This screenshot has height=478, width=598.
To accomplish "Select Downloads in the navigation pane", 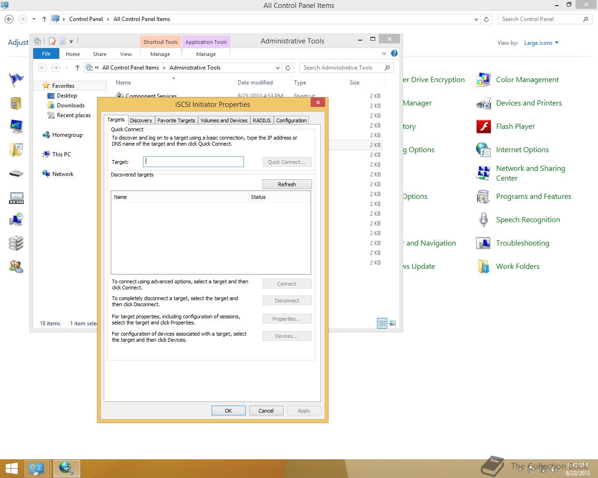I will coord(71,105).
